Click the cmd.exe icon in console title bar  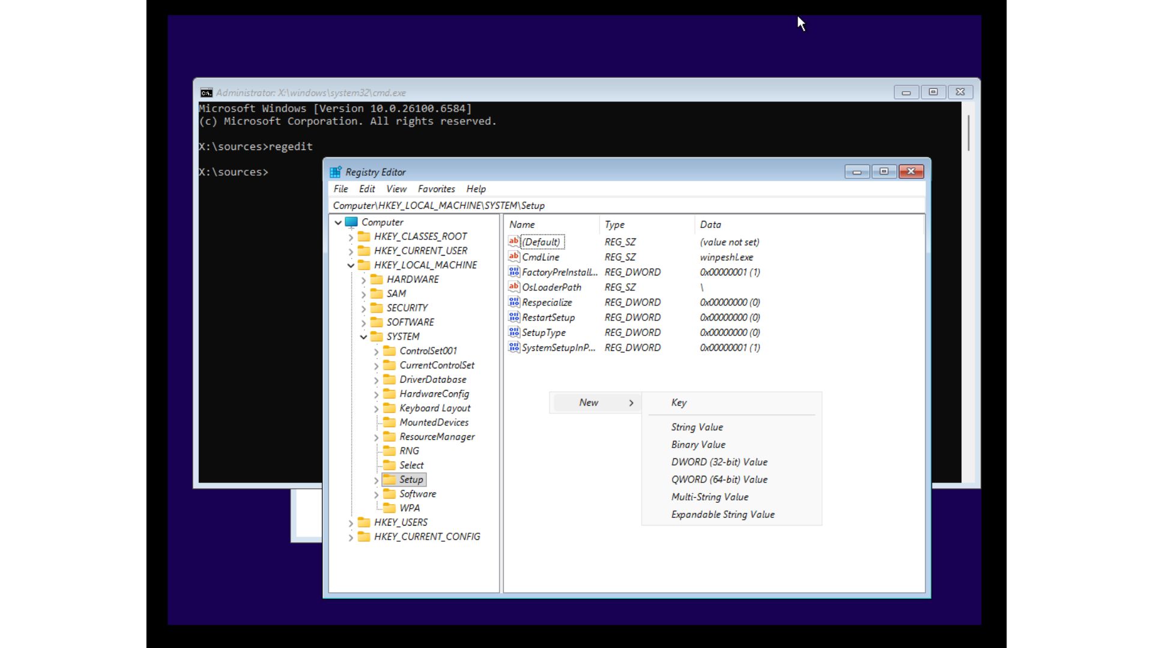206,92
